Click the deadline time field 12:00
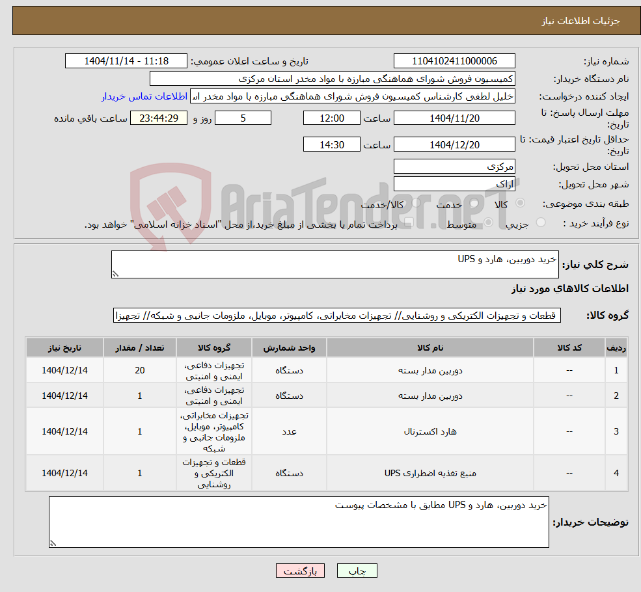 [331, 118]
